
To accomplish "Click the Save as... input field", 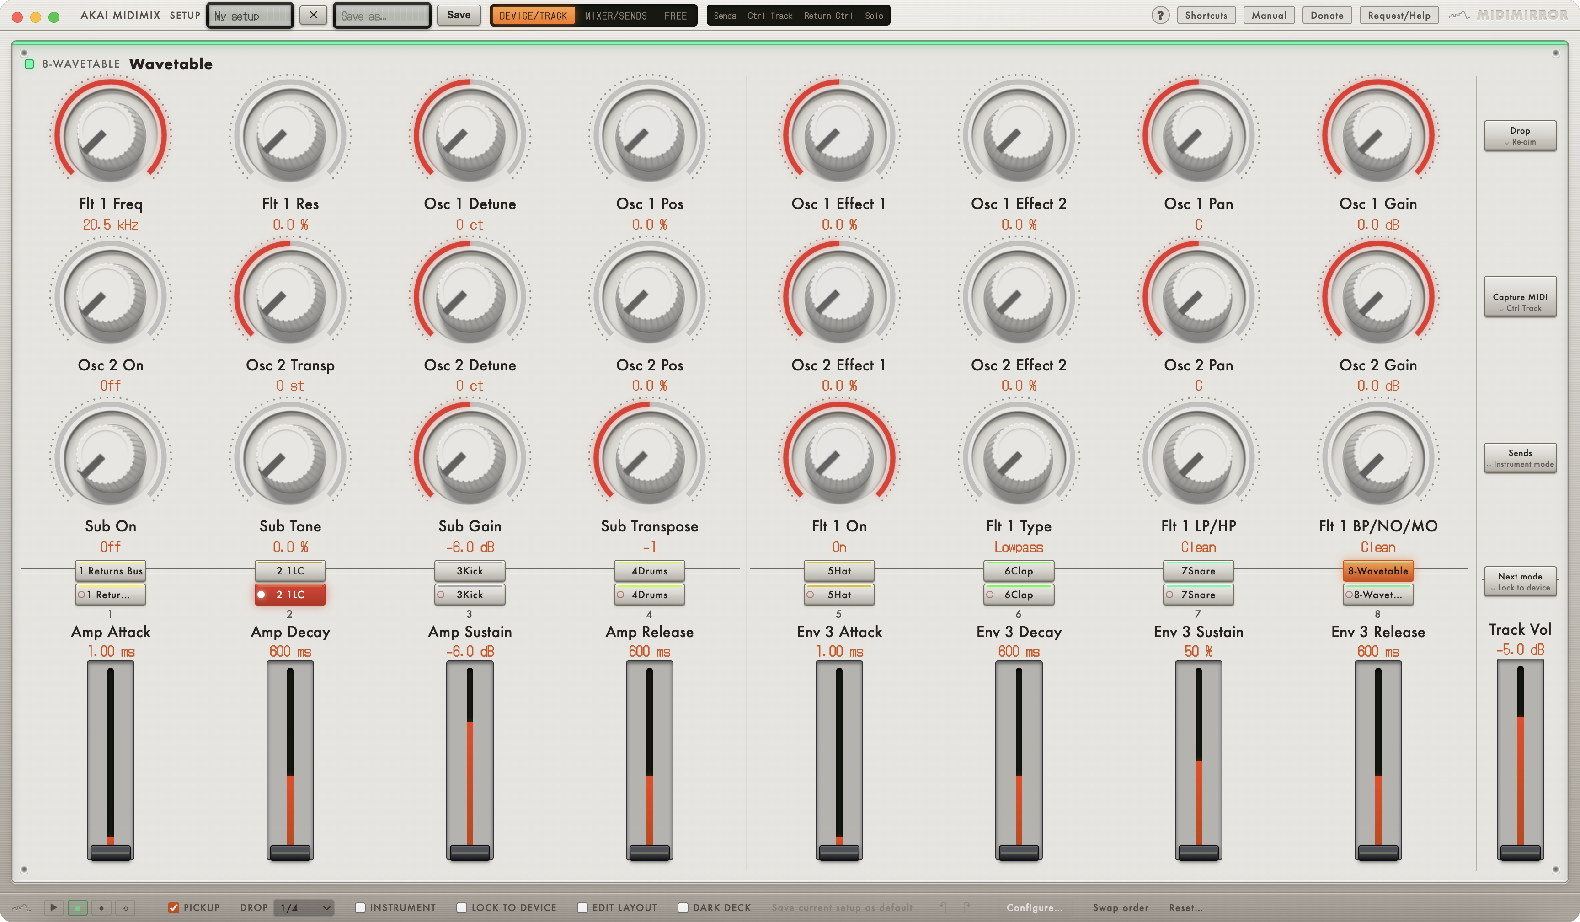I will (381, 16).
